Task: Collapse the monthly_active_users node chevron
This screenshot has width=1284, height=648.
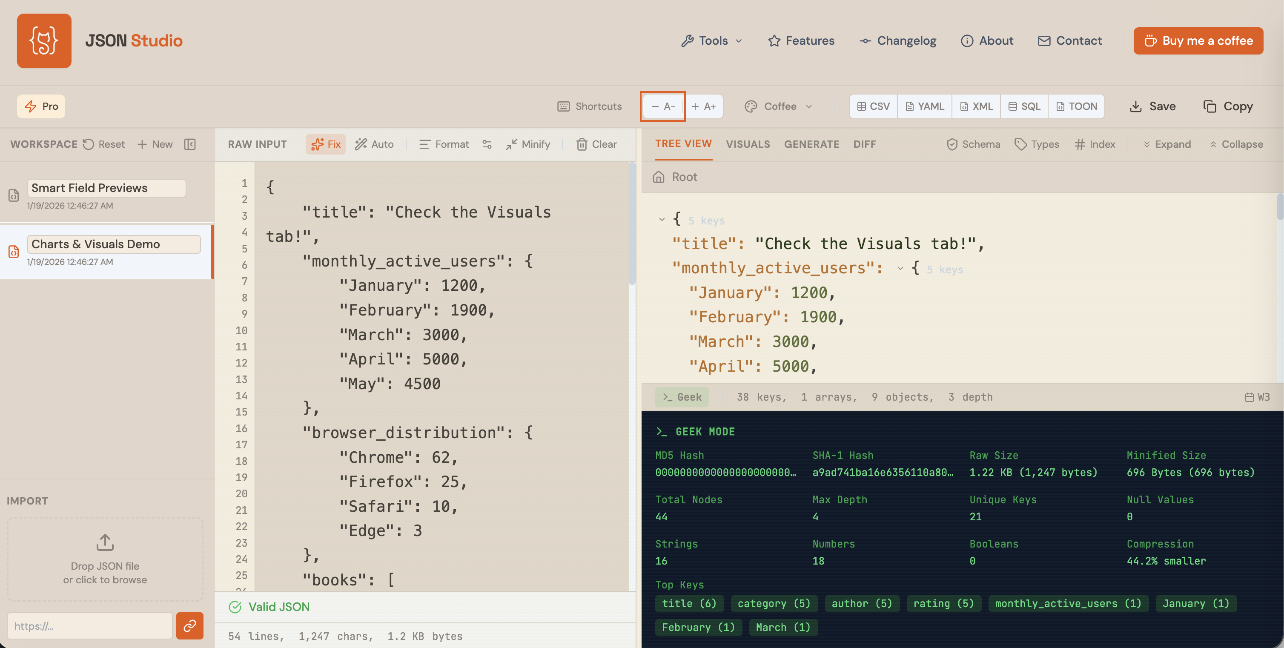Action: (900, 268)
